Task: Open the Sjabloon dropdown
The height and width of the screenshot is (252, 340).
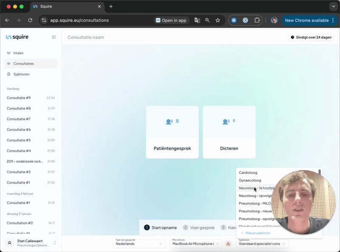Action: click(262, 244)
